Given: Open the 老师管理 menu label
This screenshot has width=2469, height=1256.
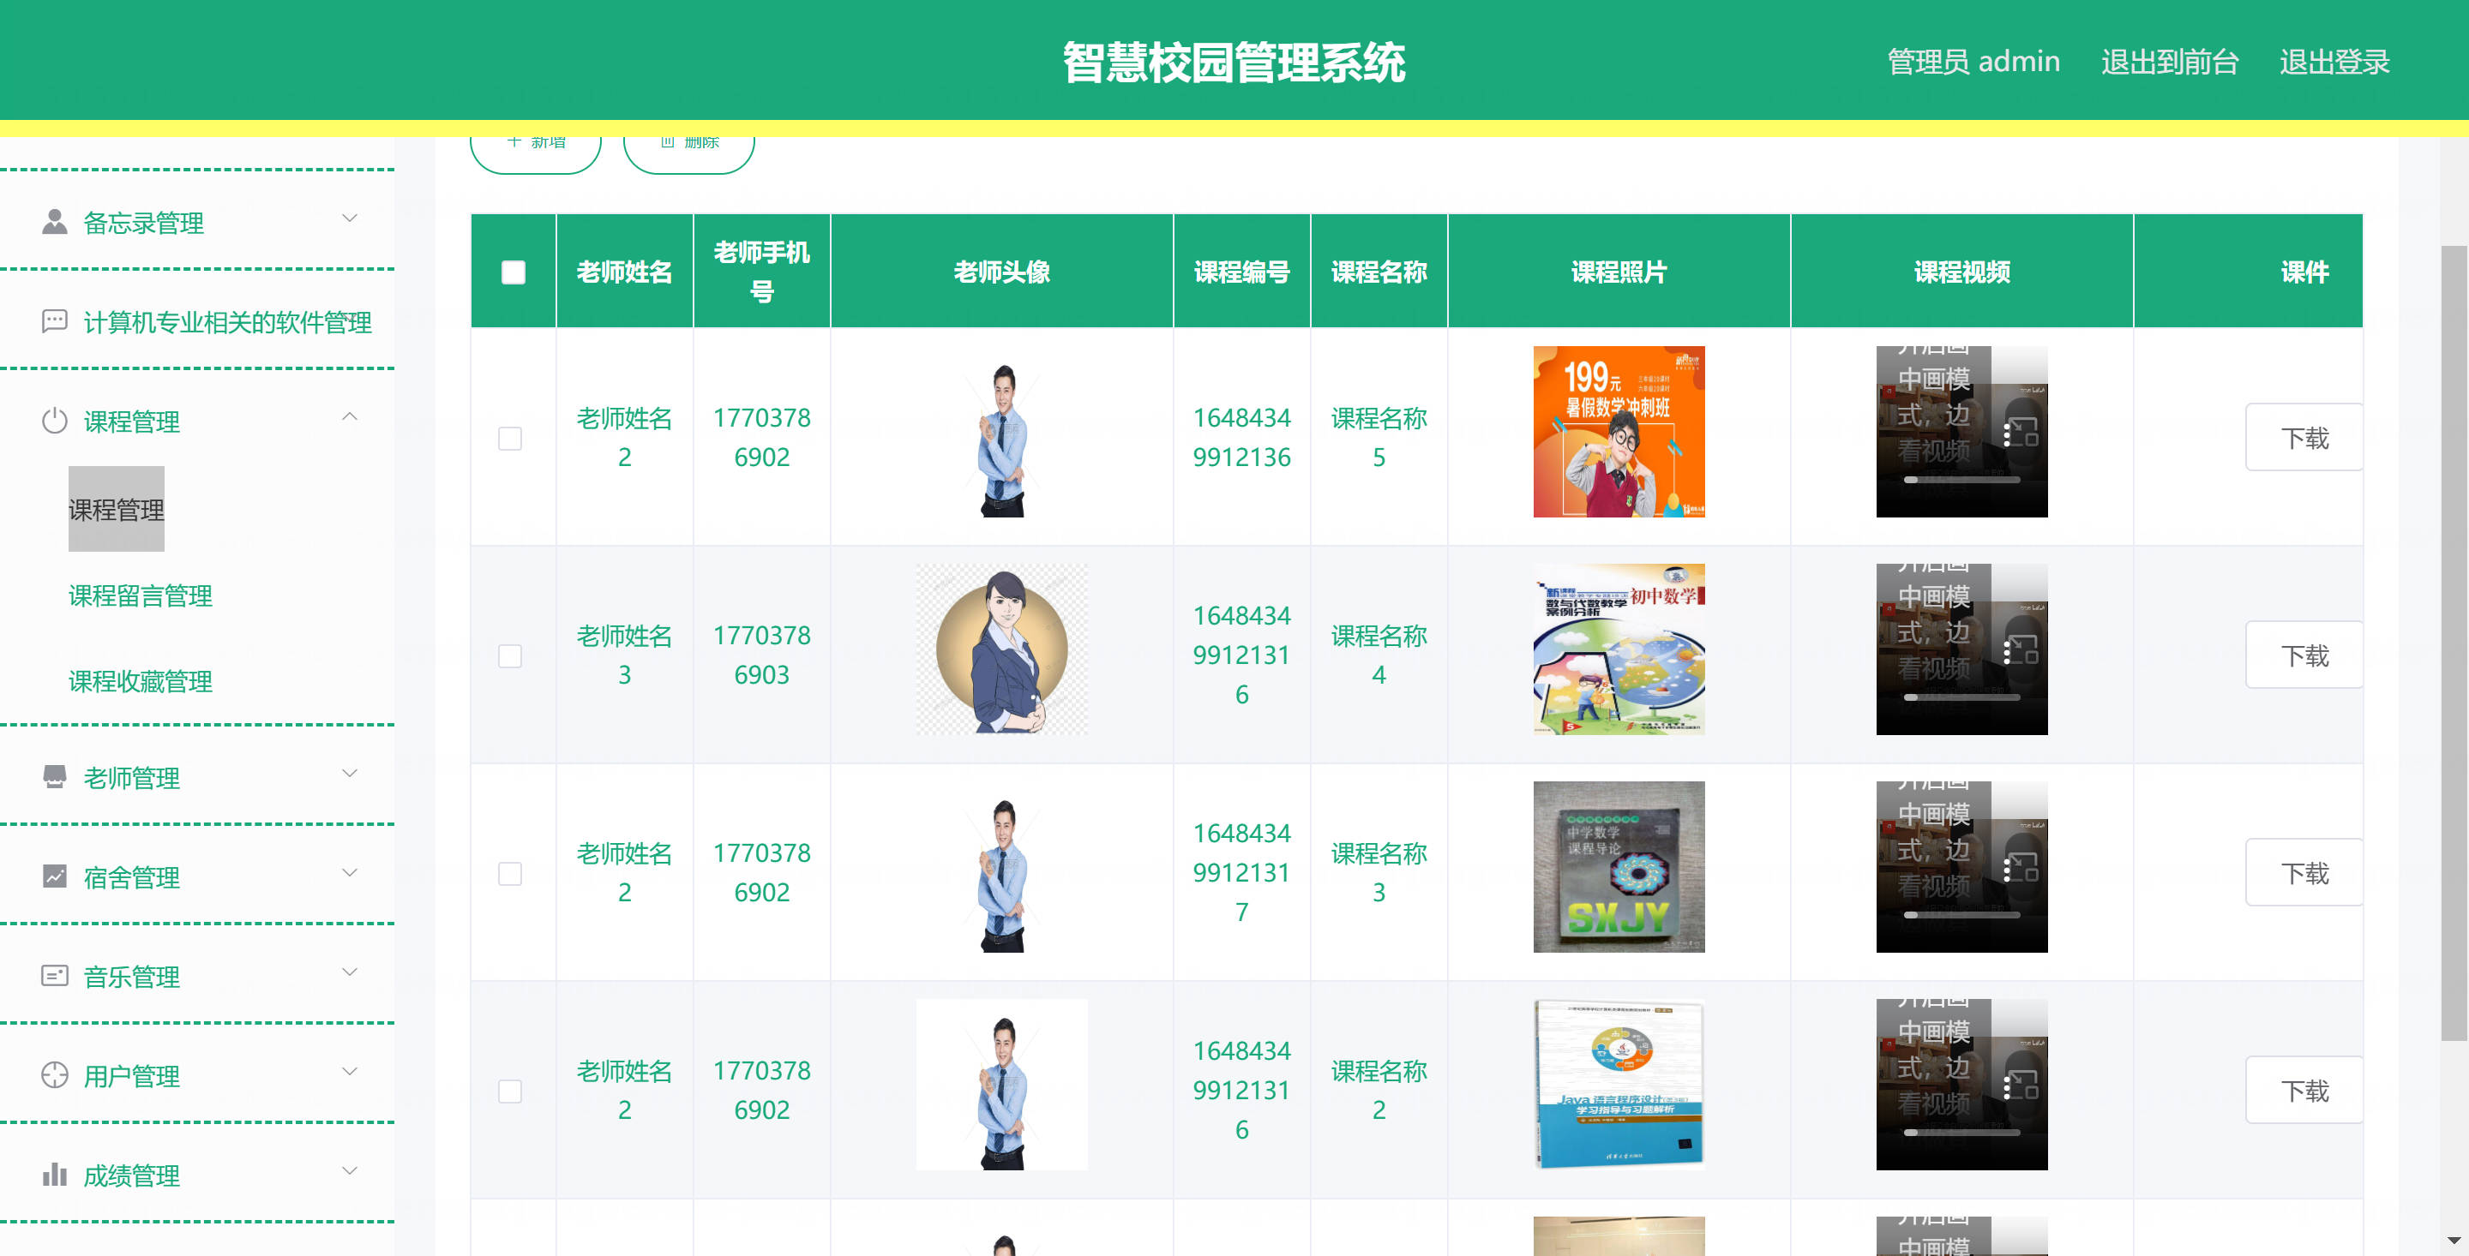Looking at the screenshot, I should pos(131,778).
